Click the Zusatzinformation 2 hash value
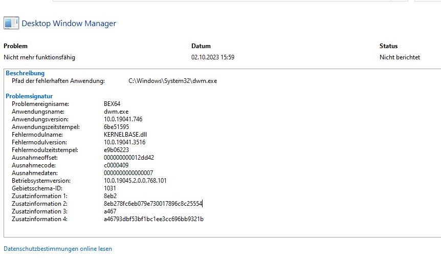 153,204
